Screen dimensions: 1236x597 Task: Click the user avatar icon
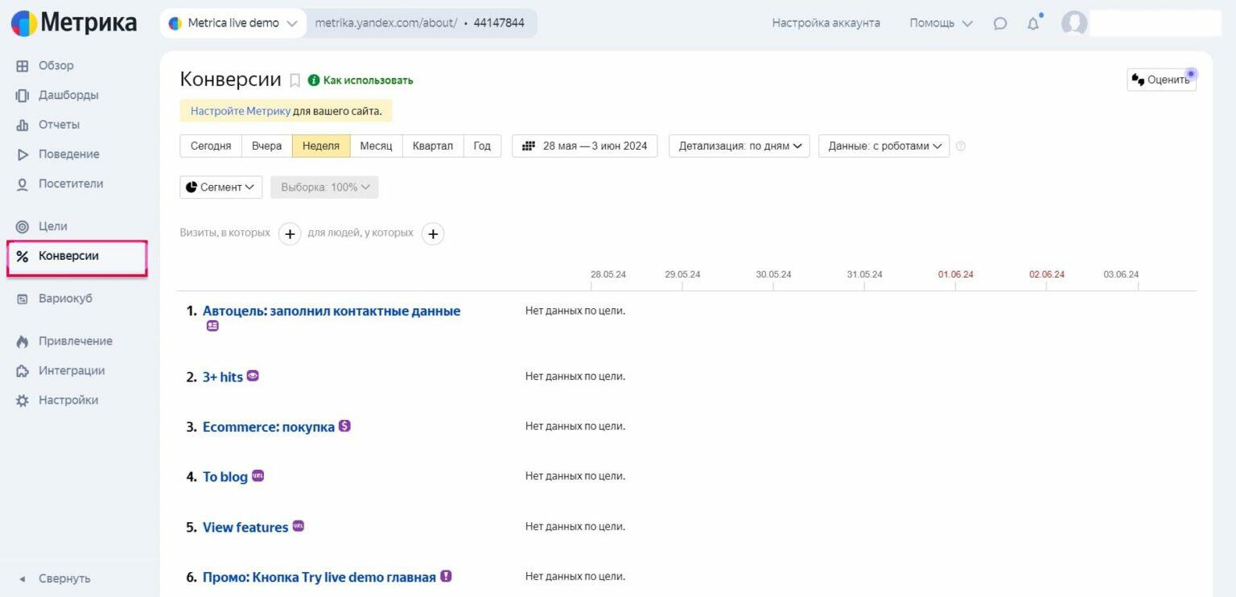(x=1074, y=23)
